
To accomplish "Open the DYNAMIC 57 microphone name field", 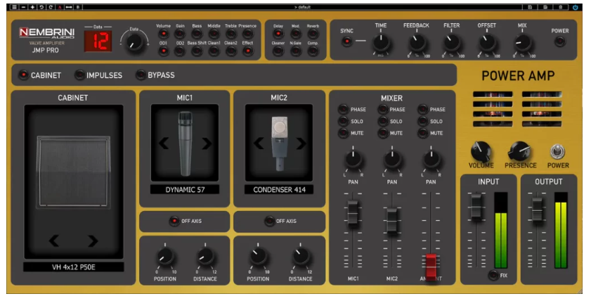I will pos(185,190).
